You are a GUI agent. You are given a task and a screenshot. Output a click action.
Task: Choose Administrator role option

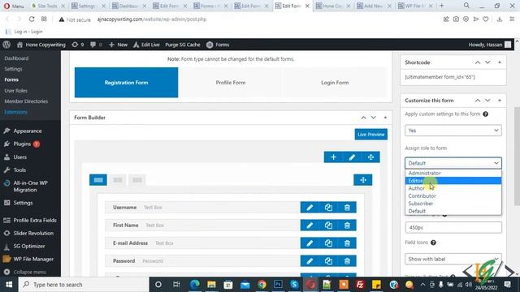click(453, 173)
